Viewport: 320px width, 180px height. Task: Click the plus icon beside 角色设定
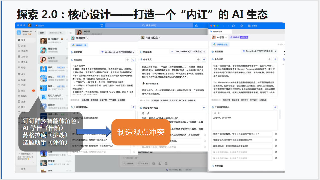tap(269, 59)
